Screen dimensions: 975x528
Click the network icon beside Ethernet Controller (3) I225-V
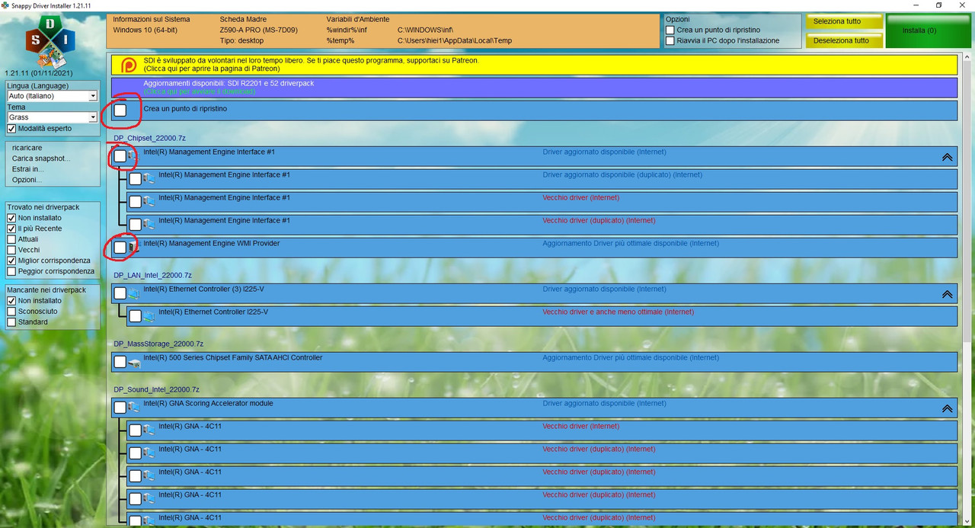pos(133,293)
